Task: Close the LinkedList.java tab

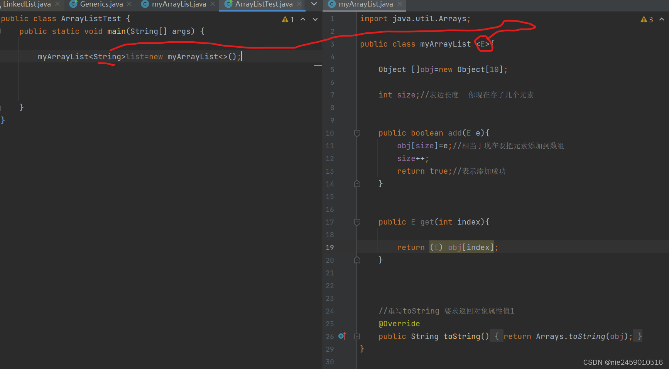Action: [57, 4]
